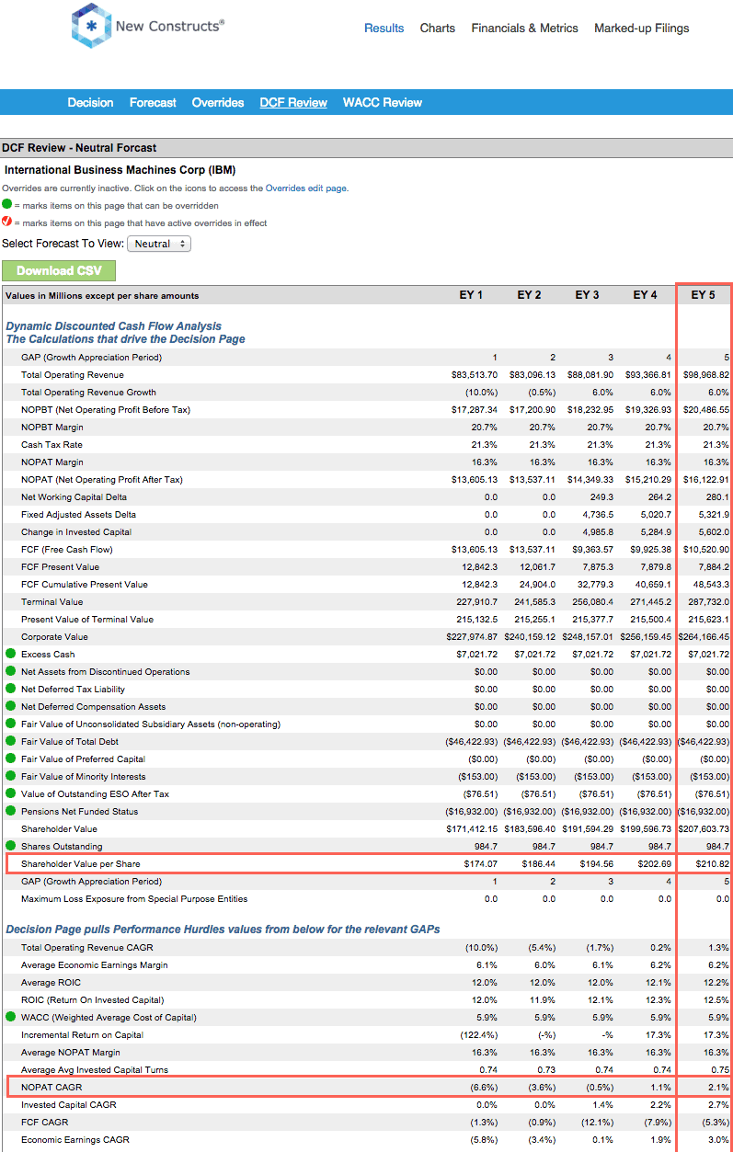This screenshot has width=733, height=1152.
Task: Click override icon for Net Deferred Tax Liability
Action: coord(10,689)
